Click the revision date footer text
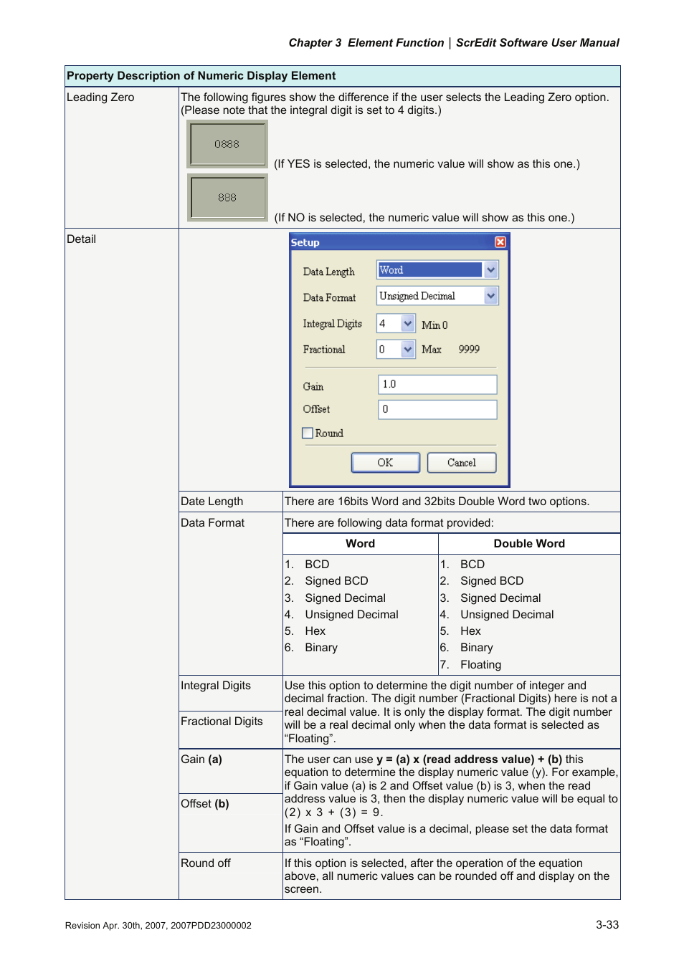 point(158,926)
